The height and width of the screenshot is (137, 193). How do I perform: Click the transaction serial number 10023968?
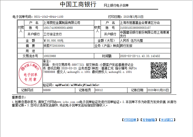click(50, 56)
